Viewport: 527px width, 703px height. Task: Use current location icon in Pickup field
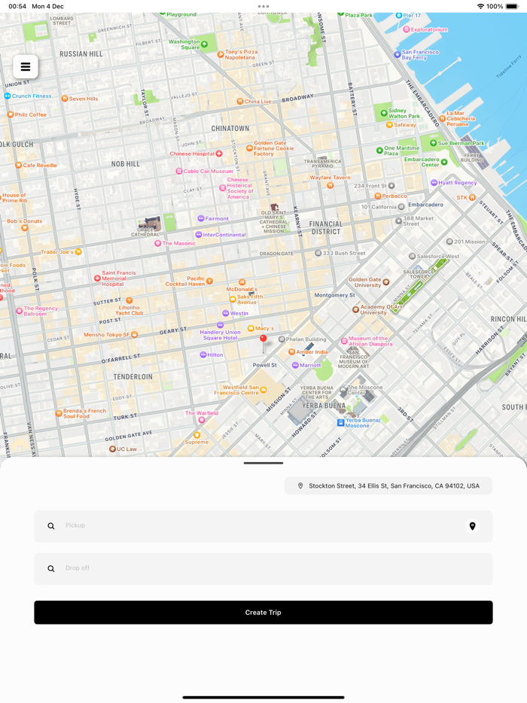472,526
